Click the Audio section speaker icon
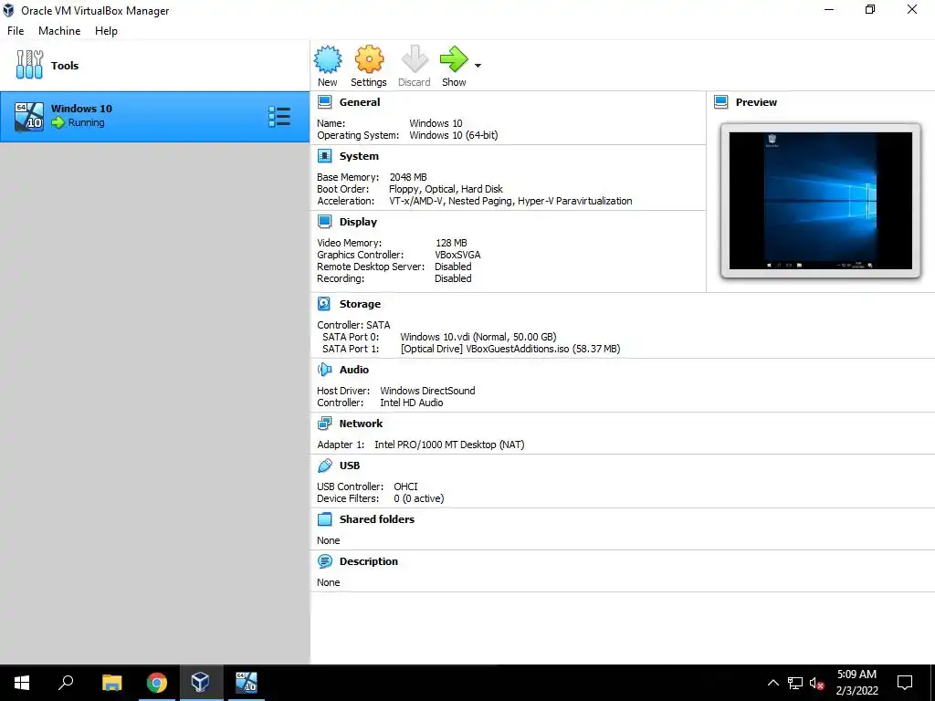This screenshot has width=935, height=701. (x=324, y=370)
